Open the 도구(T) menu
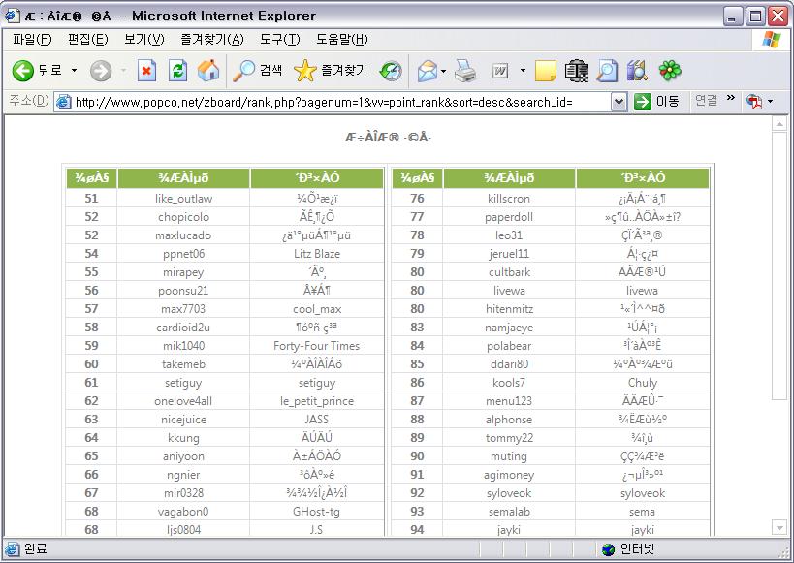Image resolution: width=794 pixels, height=563 pixels. tap(279, 40)
